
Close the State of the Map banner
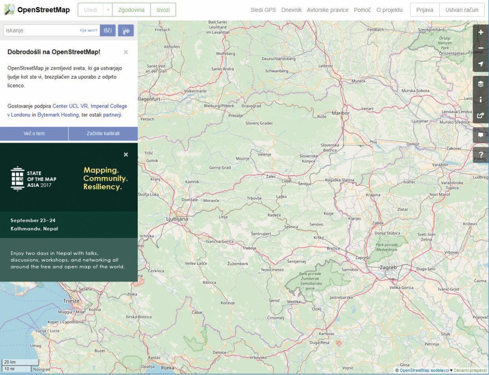(126, 155)
